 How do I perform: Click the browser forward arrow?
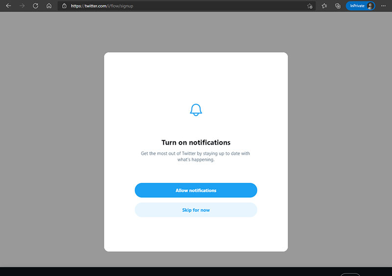pos(22,6)
